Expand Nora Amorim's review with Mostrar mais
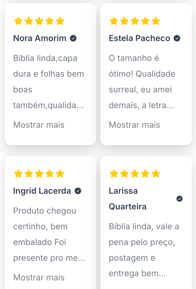 pyautogui.click(x=39, y=125)
